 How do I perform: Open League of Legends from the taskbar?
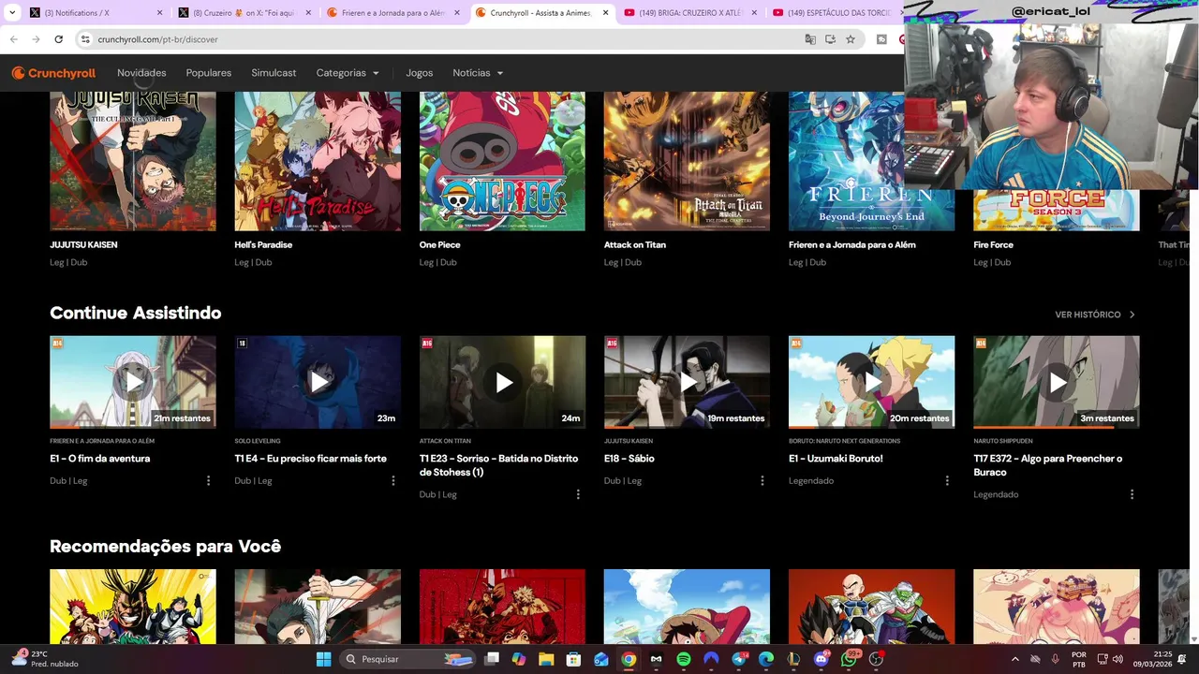coord(793,659)
